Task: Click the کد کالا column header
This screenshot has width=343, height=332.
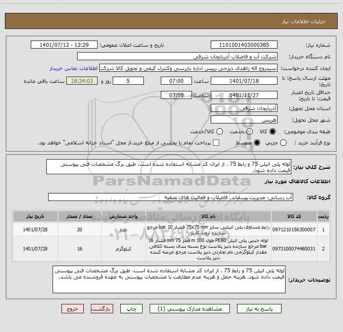Action: tap(294, 216)
